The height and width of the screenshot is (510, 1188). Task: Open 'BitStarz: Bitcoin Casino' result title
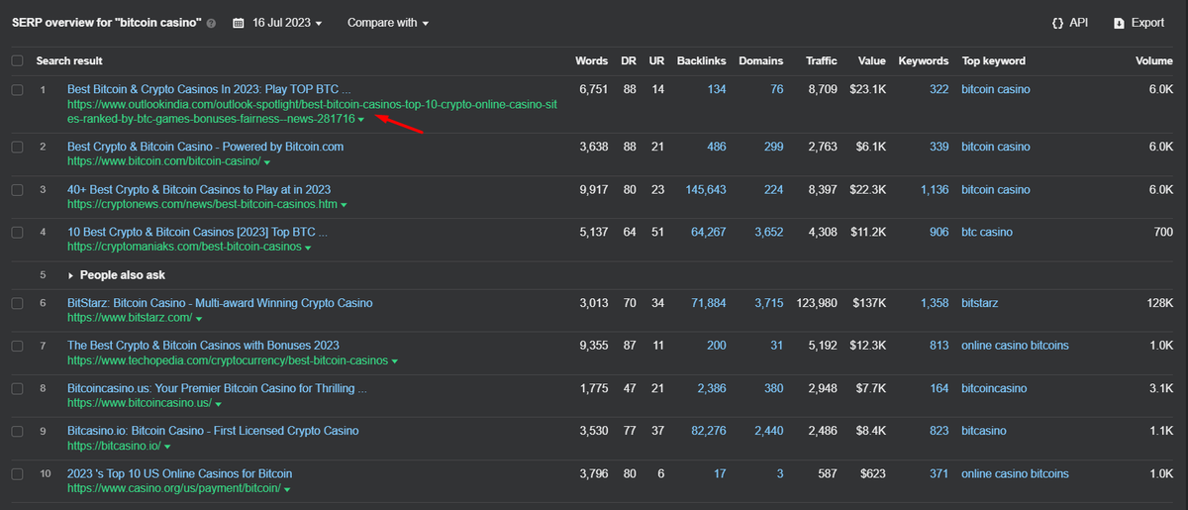click(220, 303)
